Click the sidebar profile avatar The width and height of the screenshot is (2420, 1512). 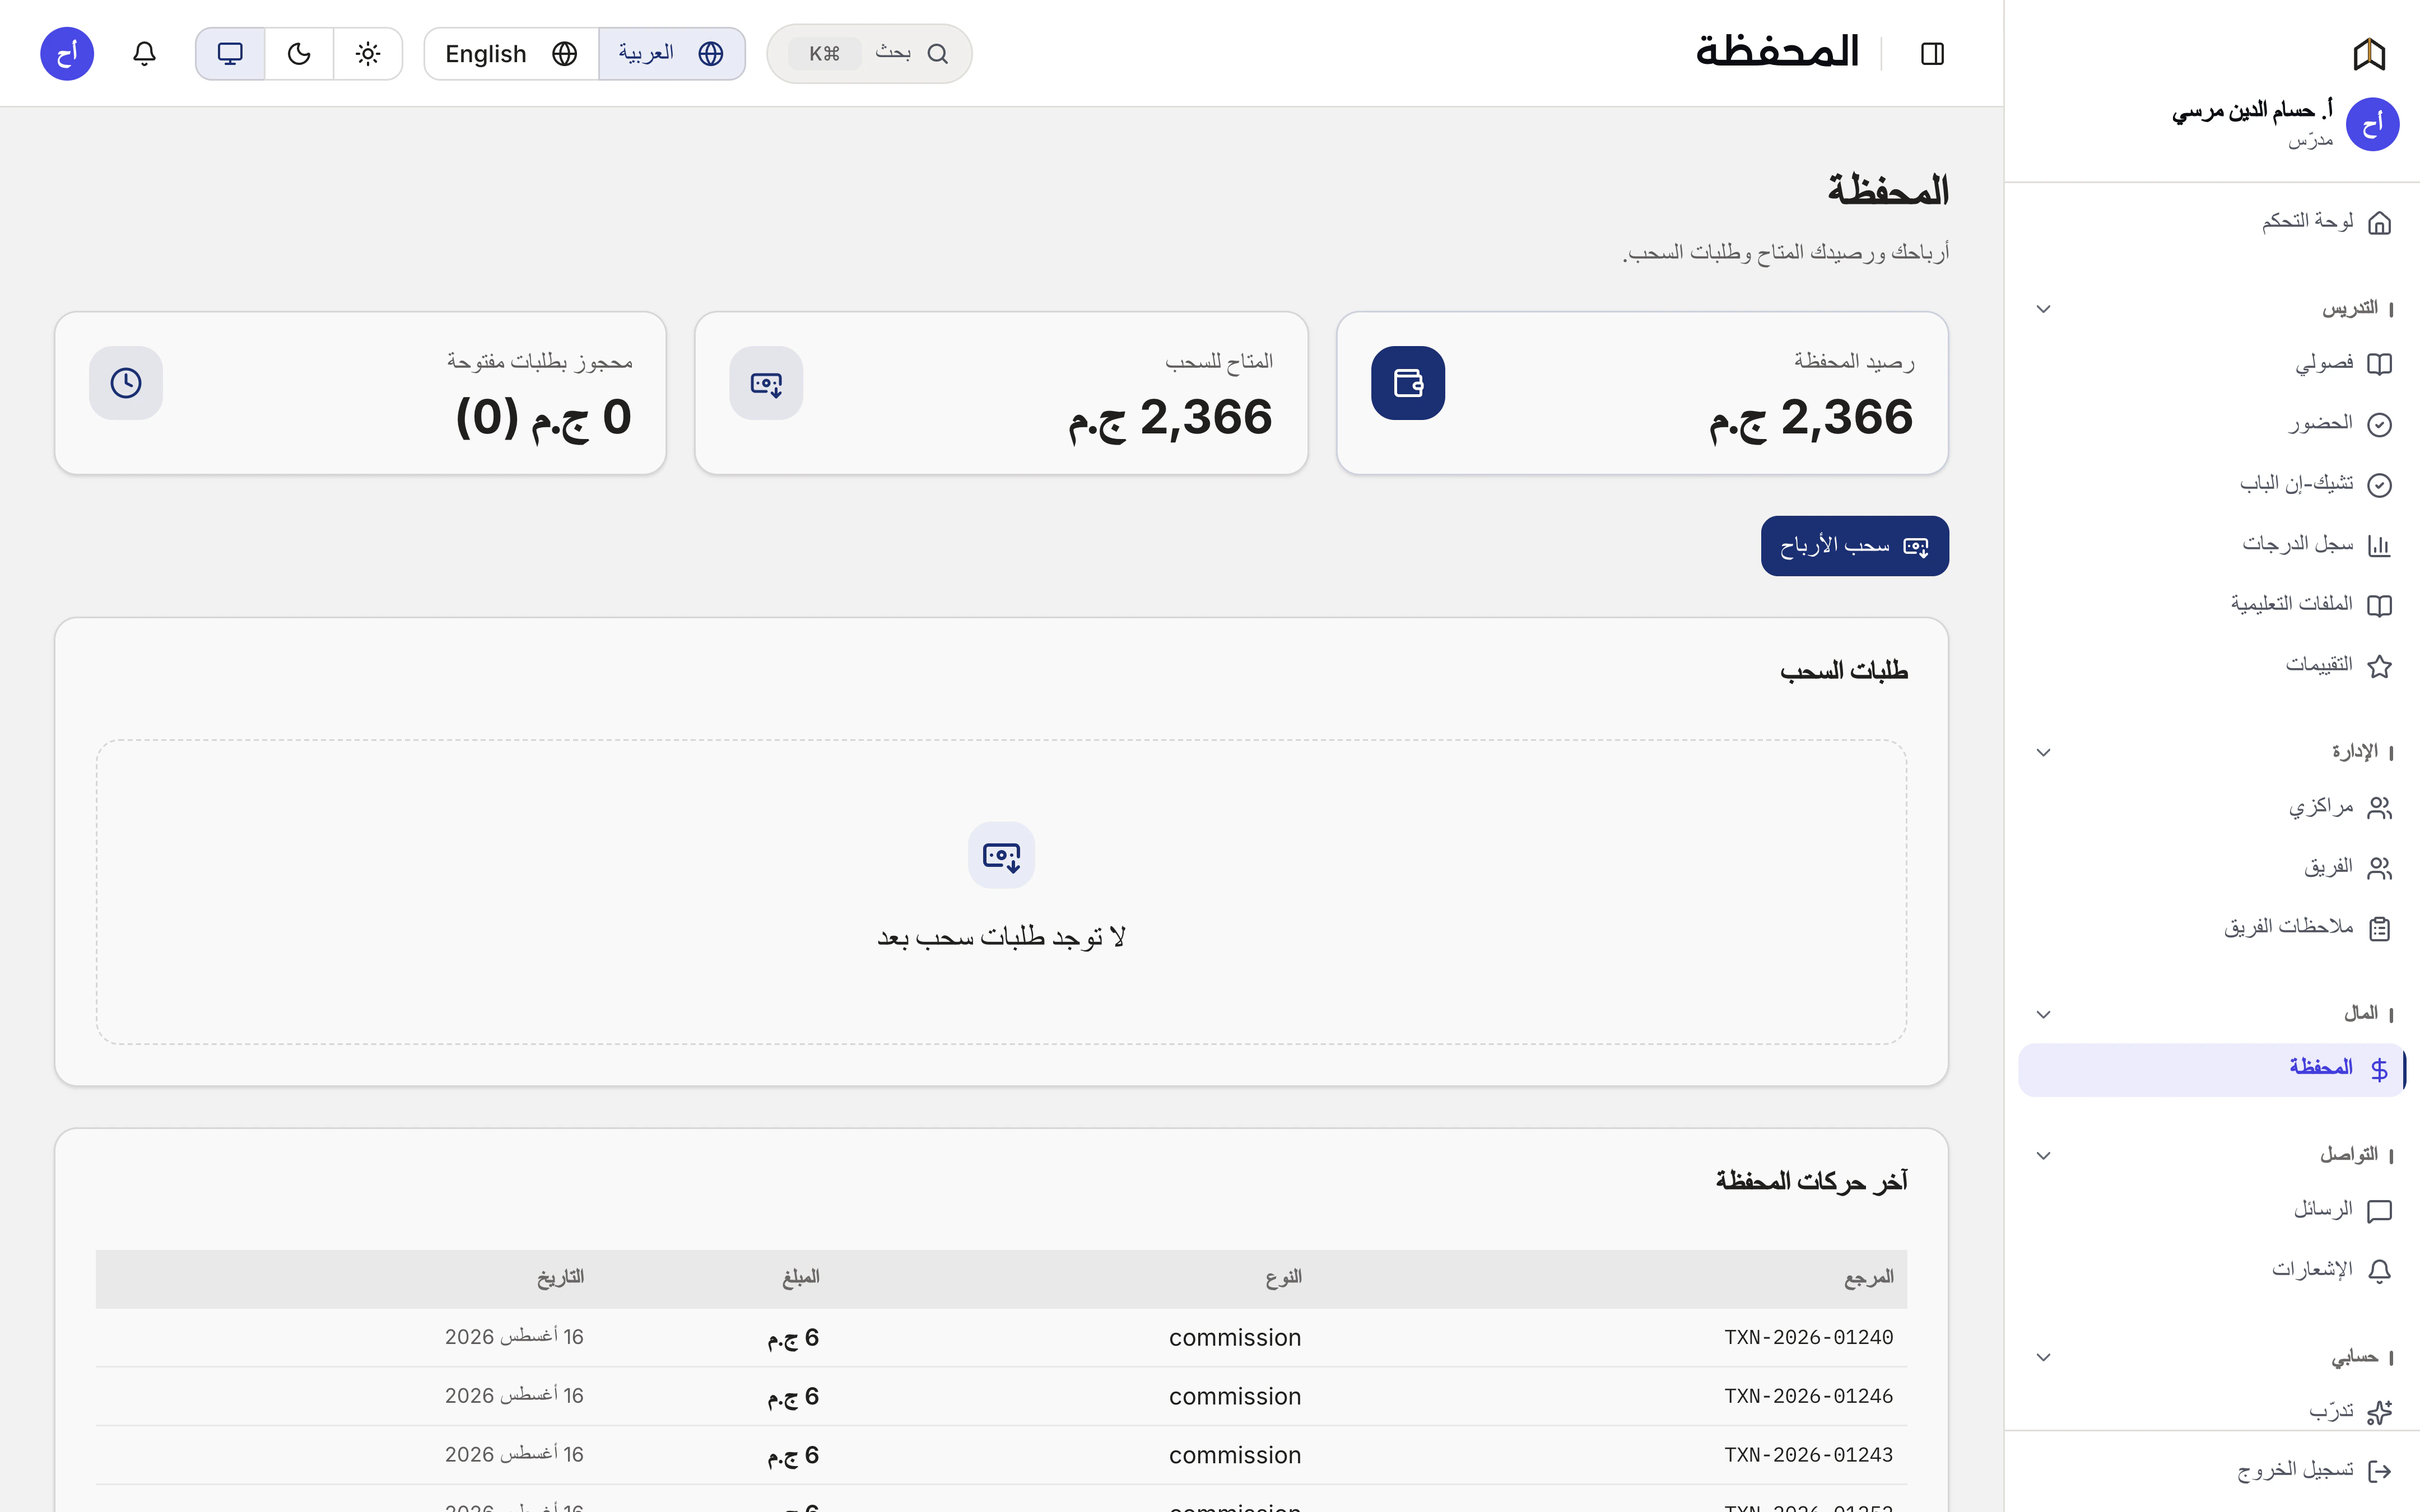coord(2372,124)
